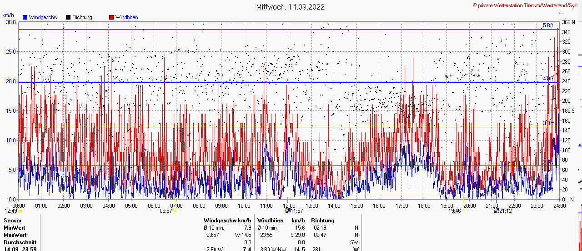
Task: Click the 24:00 time axis label
Action: pyautogui.click(x=559, y=206)
